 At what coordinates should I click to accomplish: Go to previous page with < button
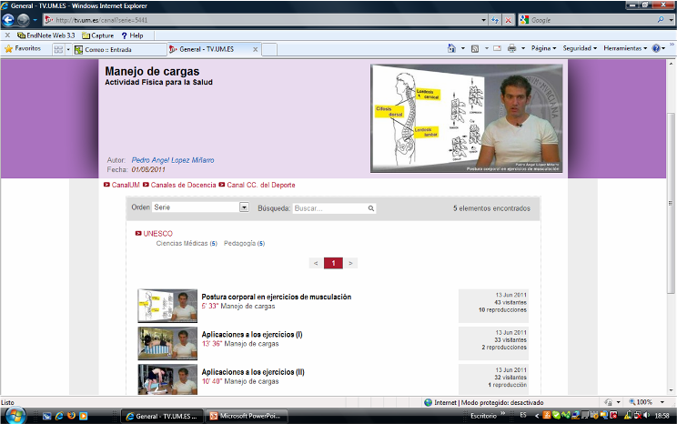(x=316, y=263)
